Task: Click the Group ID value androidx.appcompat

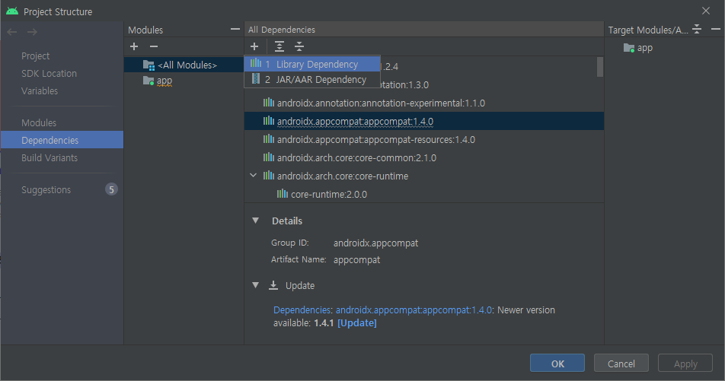Action: click(x=376, y=243)
